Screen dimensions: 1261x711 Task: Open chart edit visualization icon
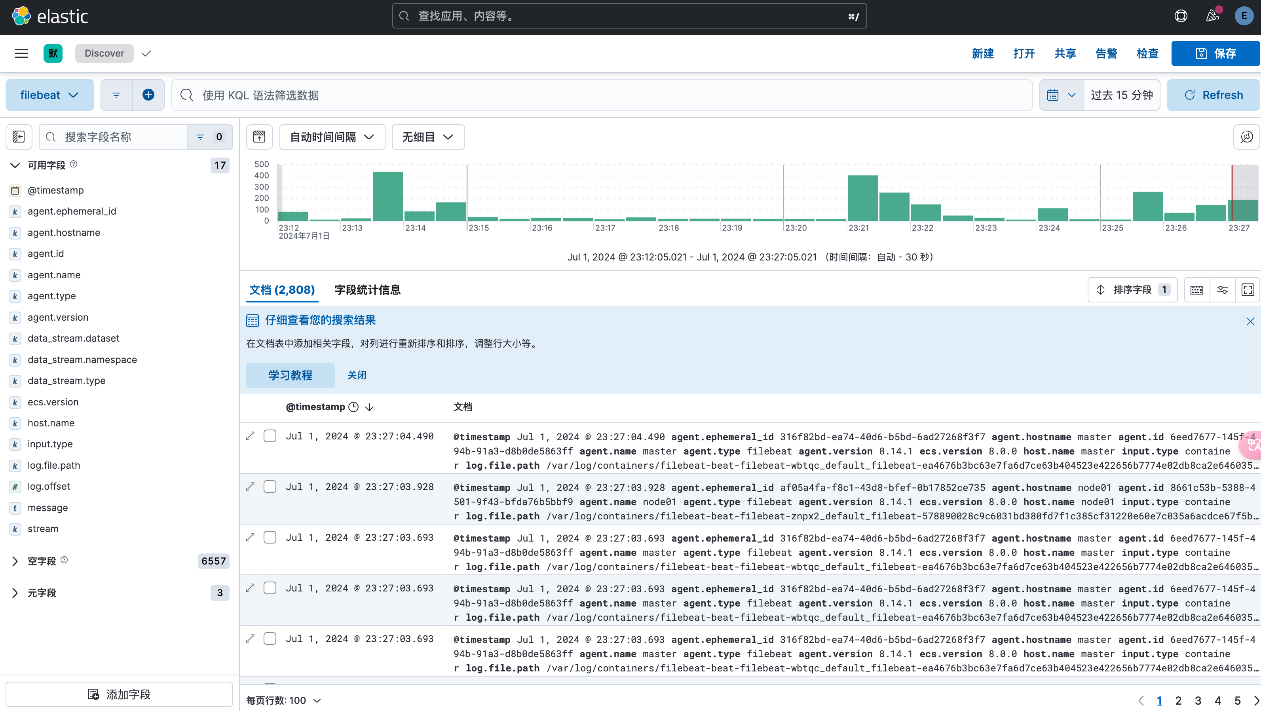point(1246,137)
